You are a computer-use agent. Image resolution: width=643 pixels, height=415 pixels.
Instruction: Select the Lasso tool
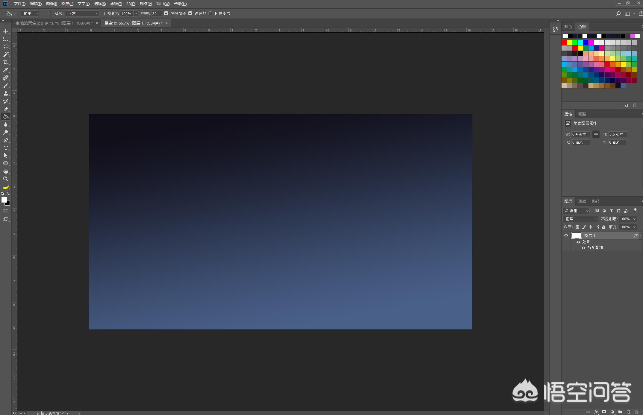(6, 47)
